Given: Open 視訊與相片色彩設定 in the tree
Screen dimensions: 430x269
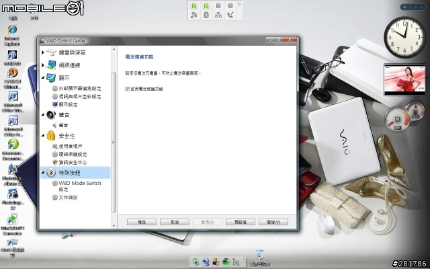Looking at the screenshot, I should point(80,97).
